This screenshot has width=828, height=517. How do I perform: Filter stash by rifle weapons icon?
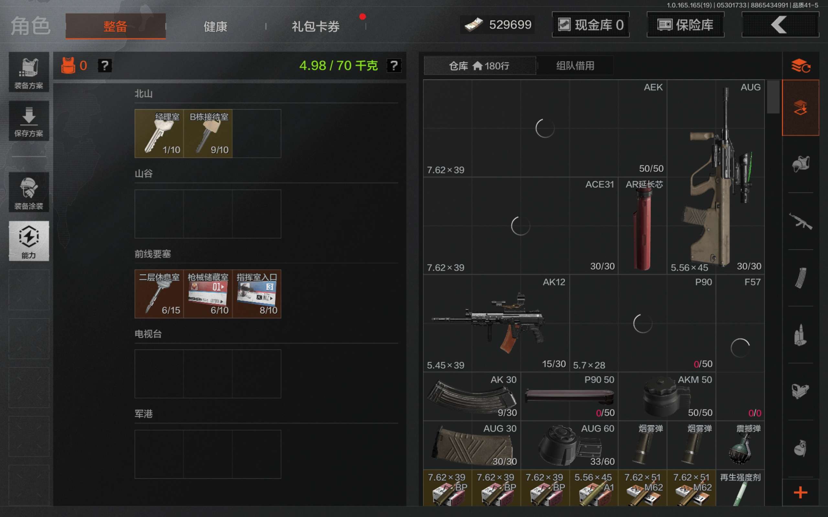[x=801, y=221]
